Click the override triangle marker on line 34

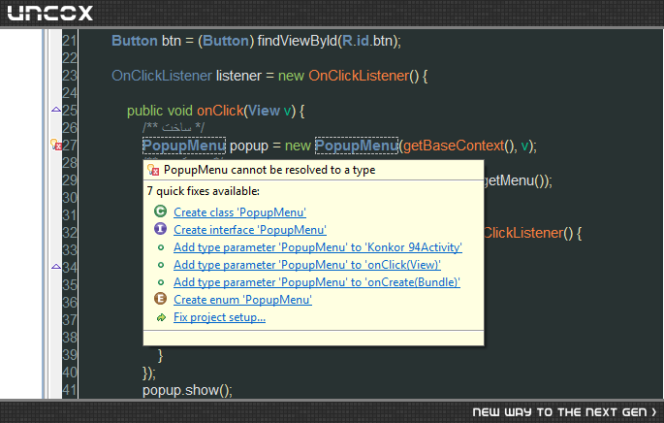click(56, 267)
